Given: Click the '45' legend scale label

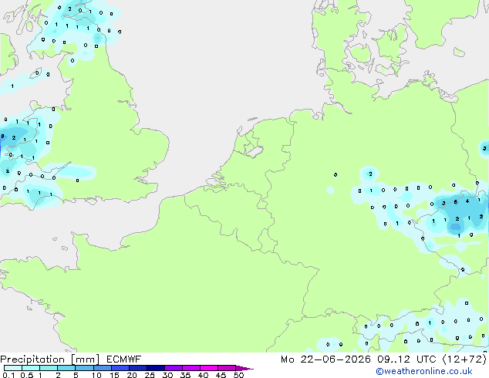Looking at the screenshot, I should tap(221, 375).
